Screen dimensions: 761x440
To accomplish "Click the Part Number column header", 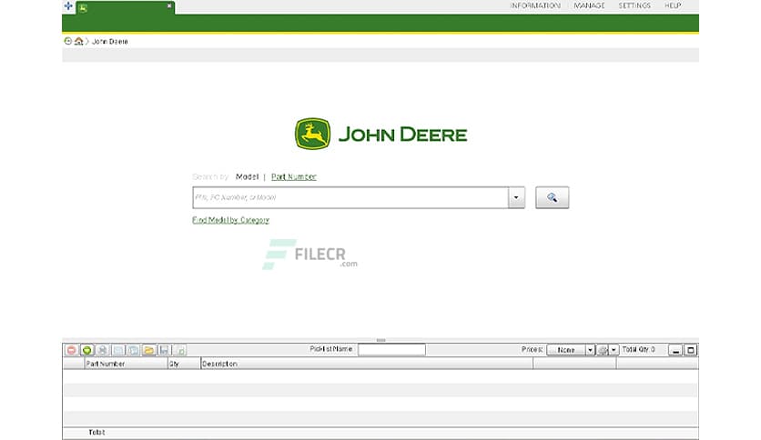I will 126,364.
